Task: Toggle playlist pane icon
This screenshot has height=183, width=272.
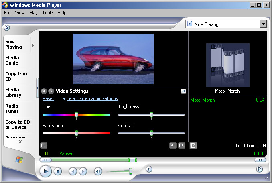Action: [x=193, y=146]
